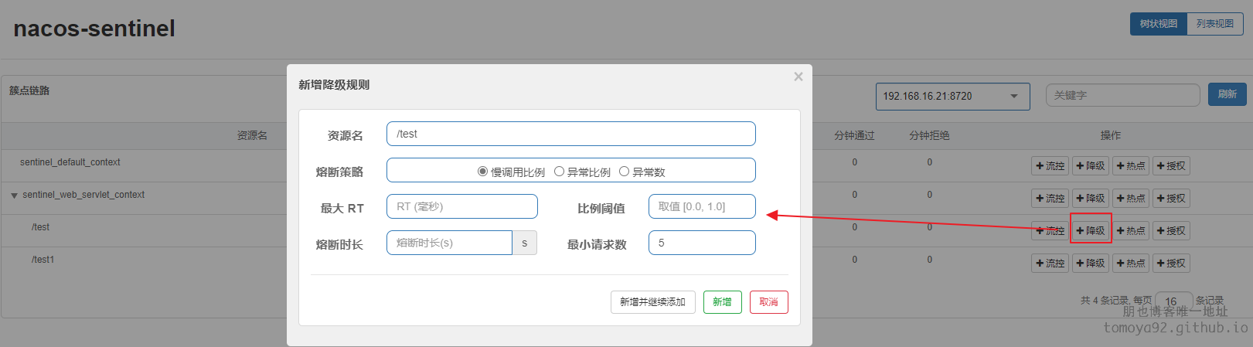Close the 新增降级规则 dialog
This screenshot has width=1253, height=347.
(798, 77)
